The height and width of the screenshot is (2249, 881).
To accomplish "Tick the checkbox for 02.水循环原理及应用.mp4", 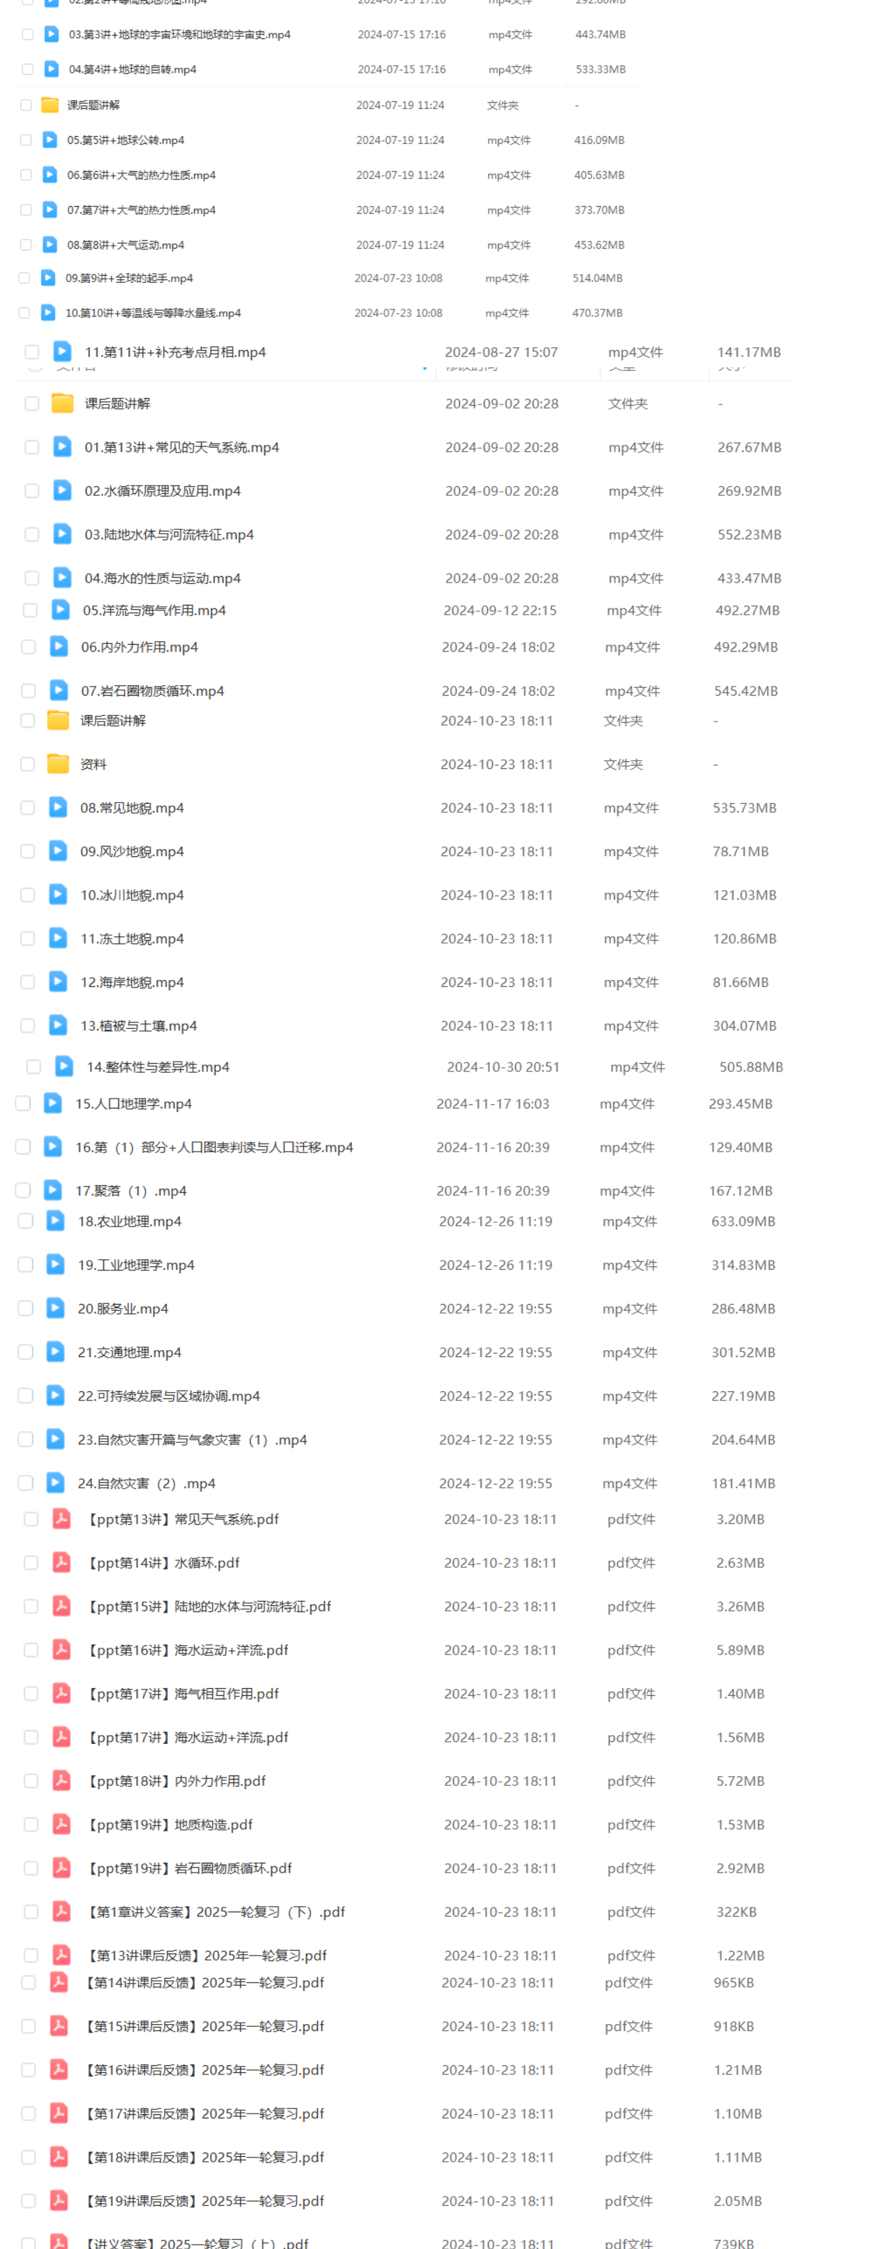I will (31, 490).
